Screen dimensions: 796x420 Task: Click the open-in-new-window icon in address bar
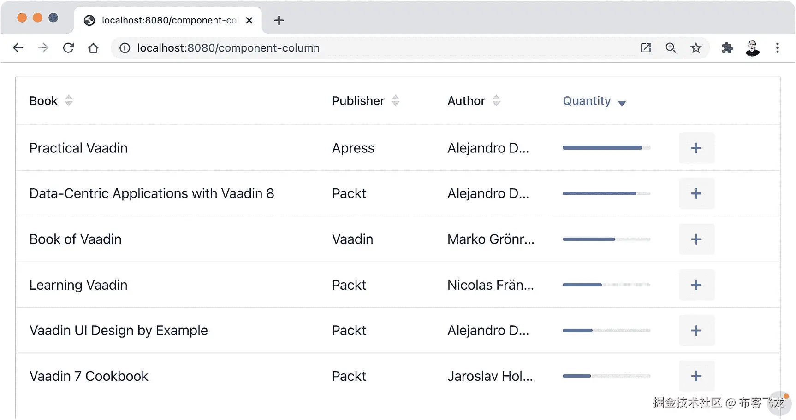tap(646, 48)
